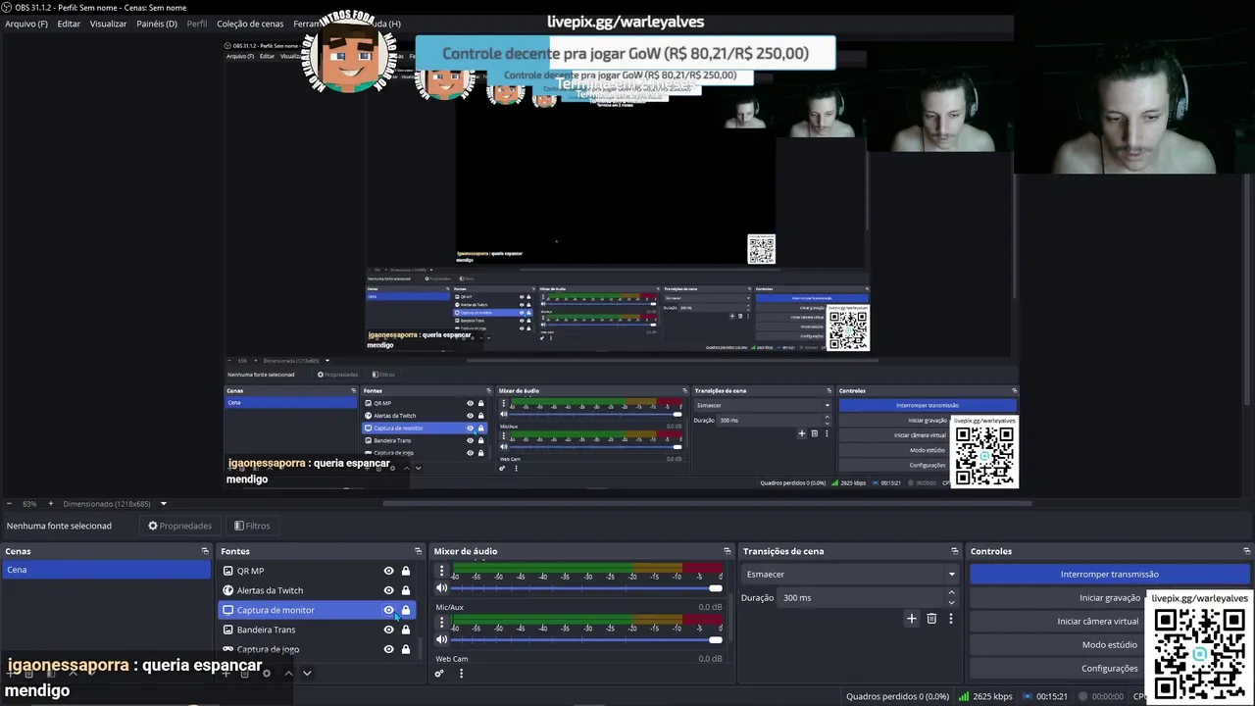This screenshot has height=706, width=1255.
Task: Open the Arquivo (F) menu
Action: pos(26,24)
